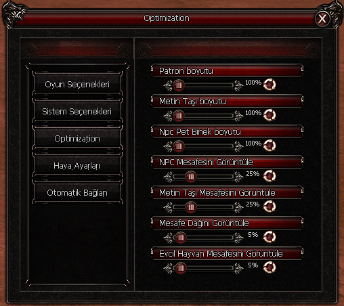Screen dimensions: 344x306
Task: Close the Optimization window
Action: tap(322, 18)
